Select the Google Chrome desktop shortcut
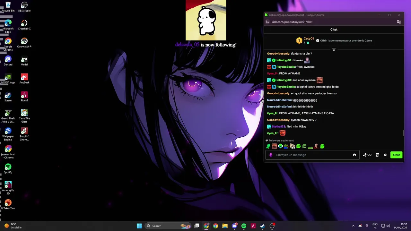Screen dimensions: 411x231 8,44
